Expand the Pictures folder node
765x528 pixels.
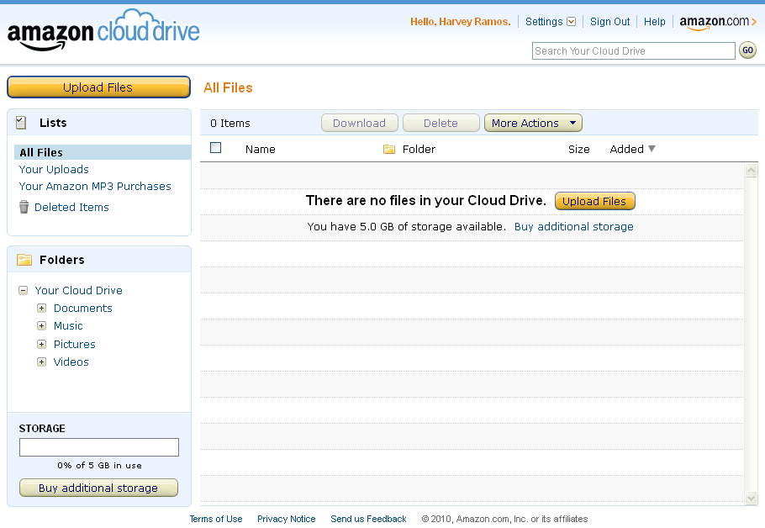coord(41,344)
